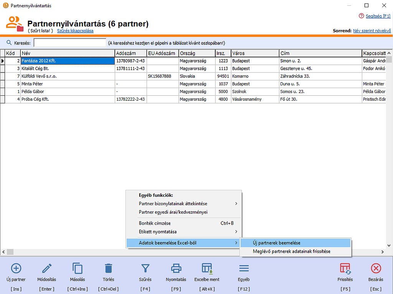Click the Törlés trash icon
Image resolution: width=393 pixels, height=294 pixels.
click(x=109, y=268)
